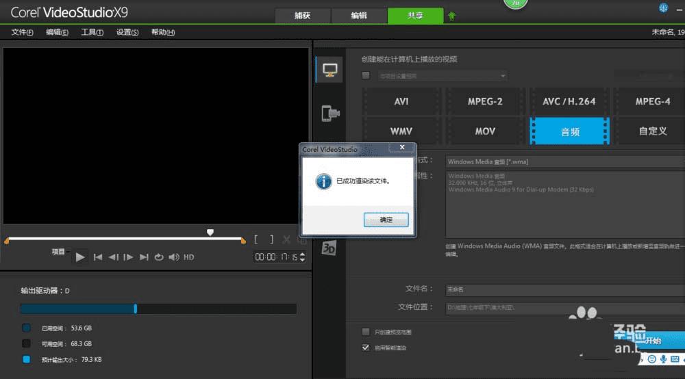Image resolution: width=685 pixels, height=379 pixels.
Task: Toggle the same-as-project-settings checkbox
Action: (x=366, y=76)
